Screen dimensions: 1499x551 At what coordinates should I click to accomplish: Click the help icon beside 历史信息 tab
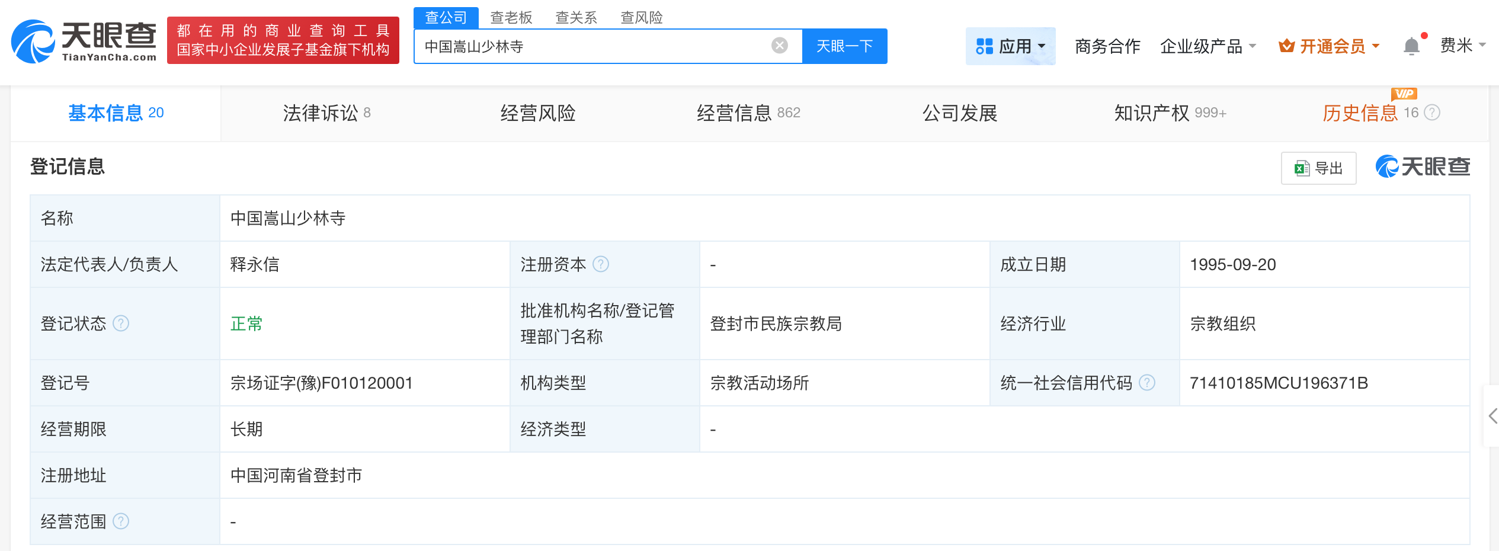[x=1432, y=113]
